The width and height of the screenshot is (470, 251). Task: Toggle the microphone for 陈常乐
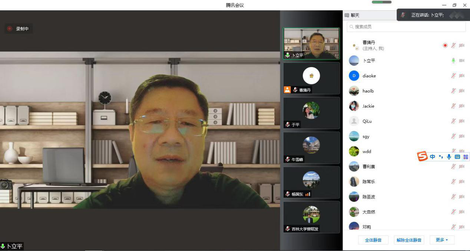coord(453,182)
